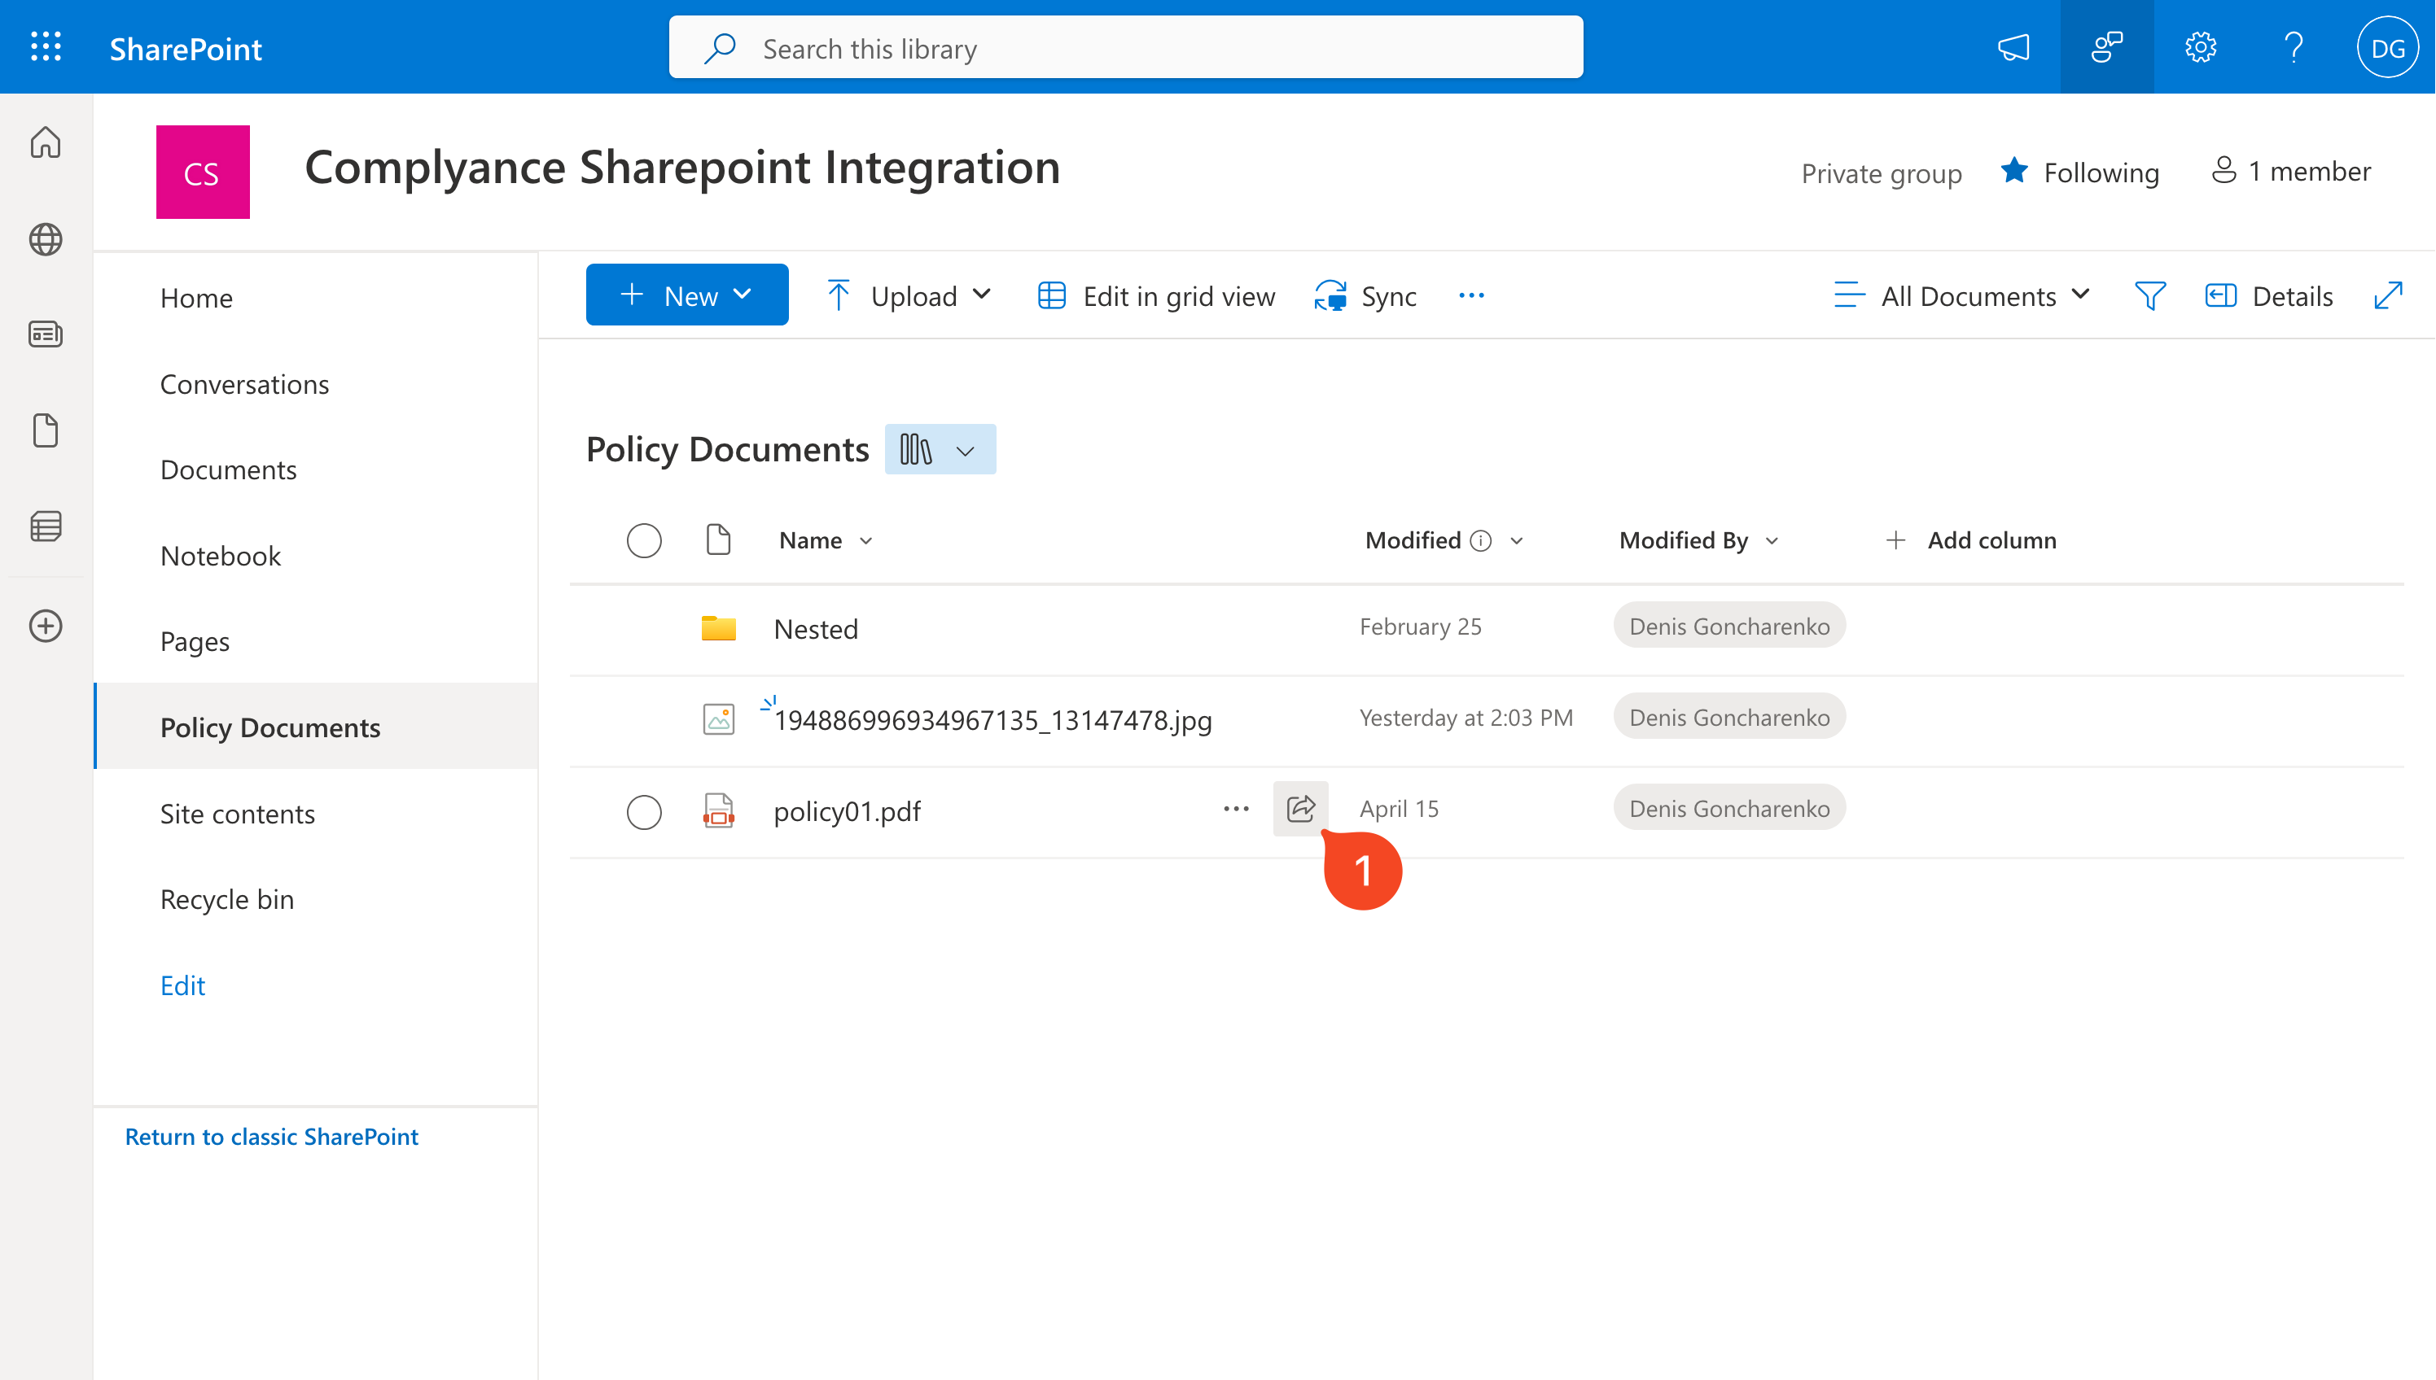Open the News icon in app bar
The width and height of the screenshot is (2436, 1380).
click(46, 334)
